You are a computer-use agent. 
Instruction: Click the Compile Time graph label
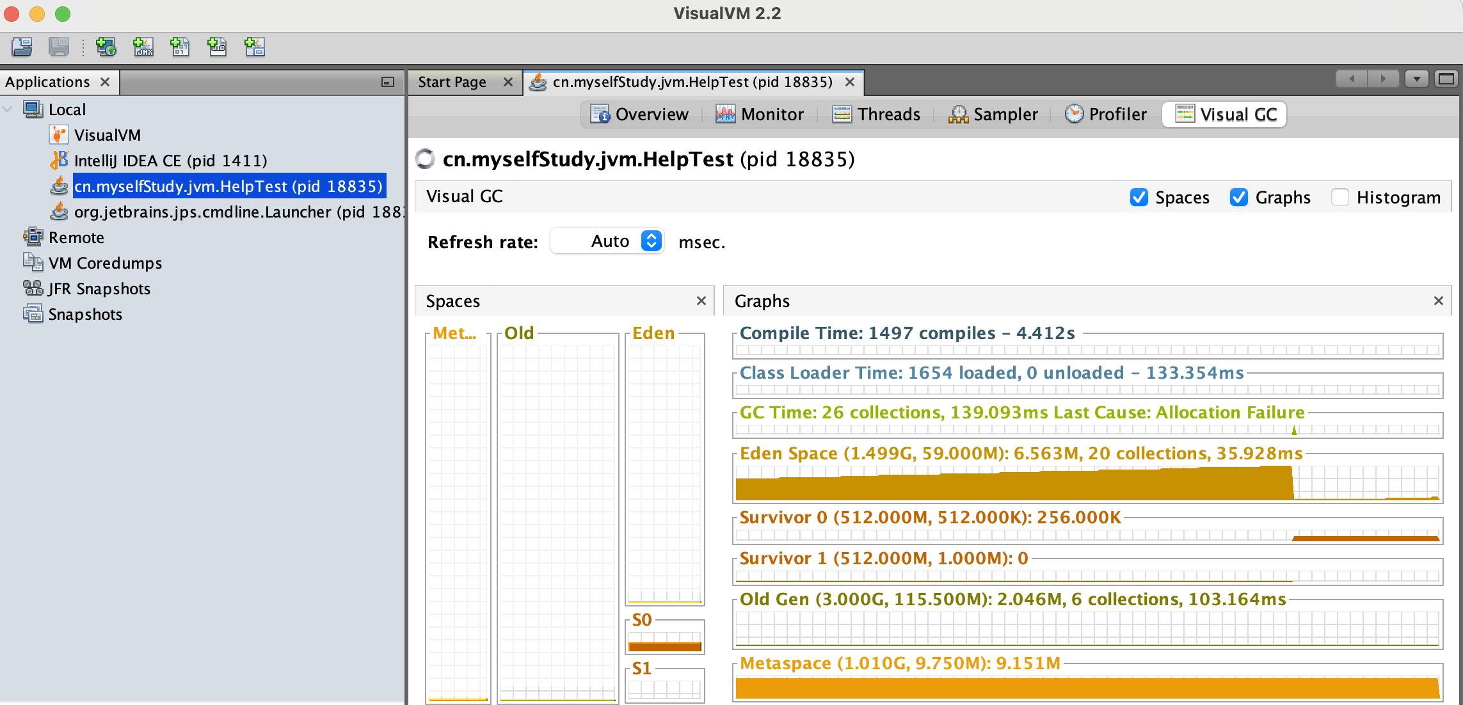907,333
